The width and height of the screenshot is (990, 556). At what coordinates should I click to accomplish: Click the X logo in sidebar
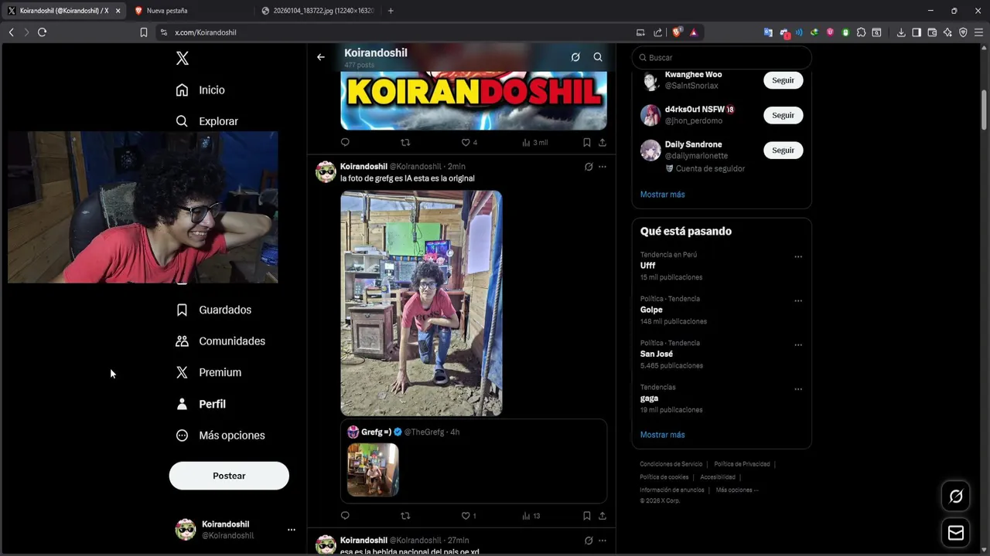point(182,58)
